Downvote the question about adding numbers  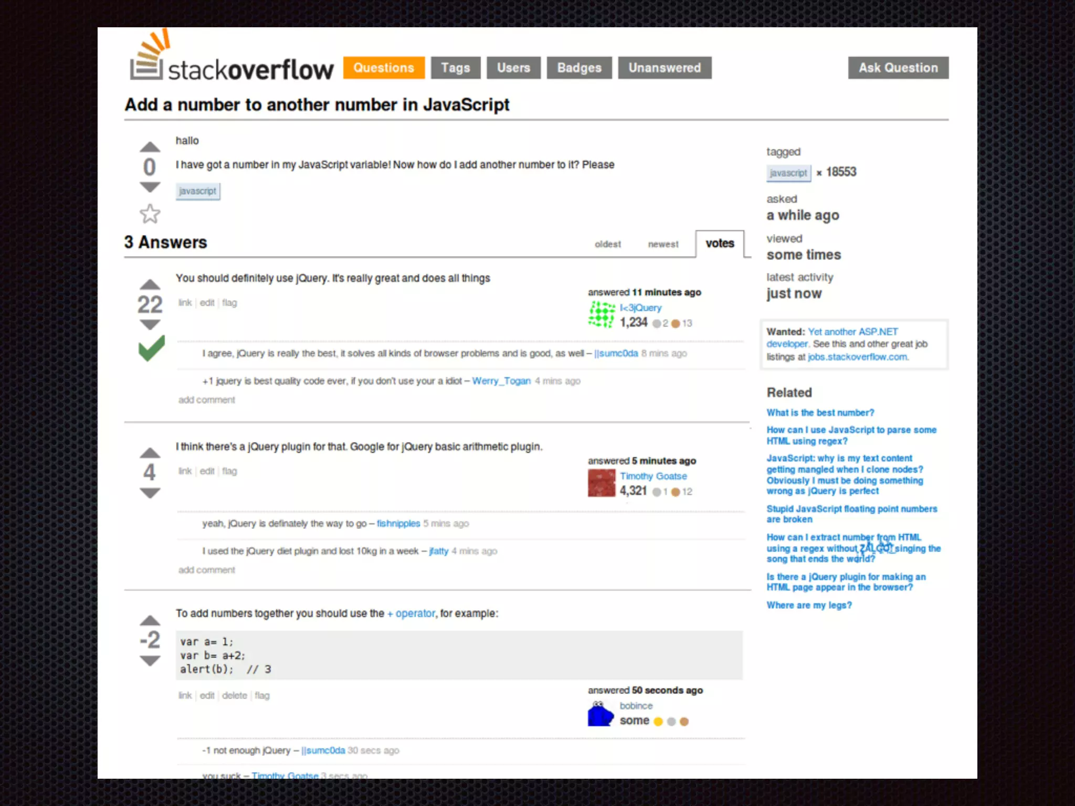150,187
